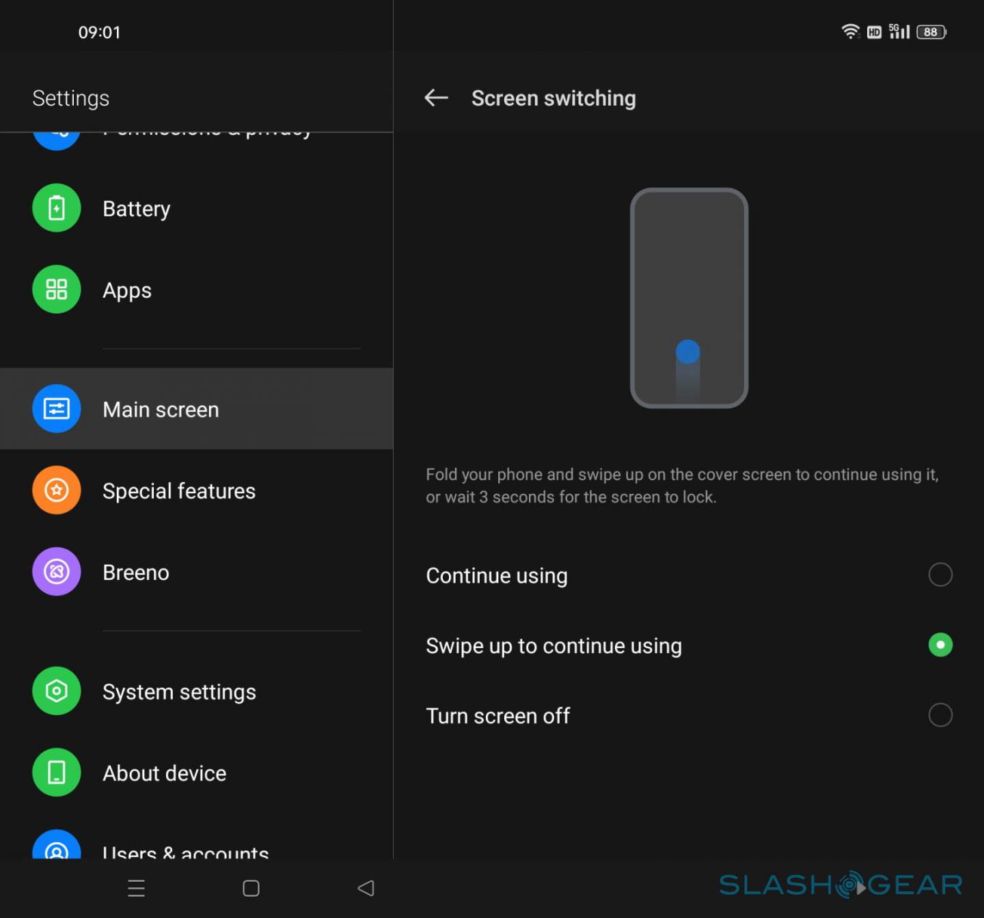Screen dimensions: 984x918
Task: Open the Breeno settings entry
Action: (136, 572)
